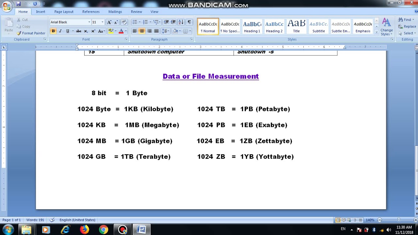Click the Change Case icon
The image size is (418, 235).
101,31
